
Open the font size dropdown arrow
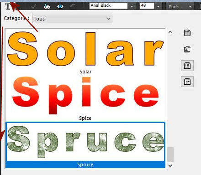(158, 6)
